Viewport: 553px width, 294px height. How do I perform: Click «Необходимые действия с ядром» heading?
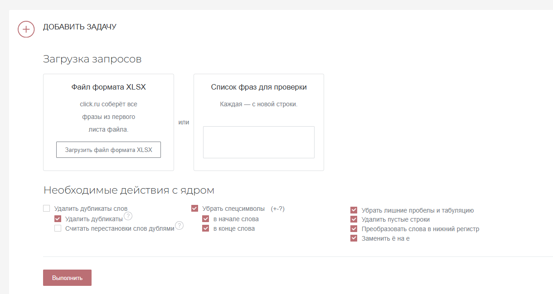[x=129, y=190]
